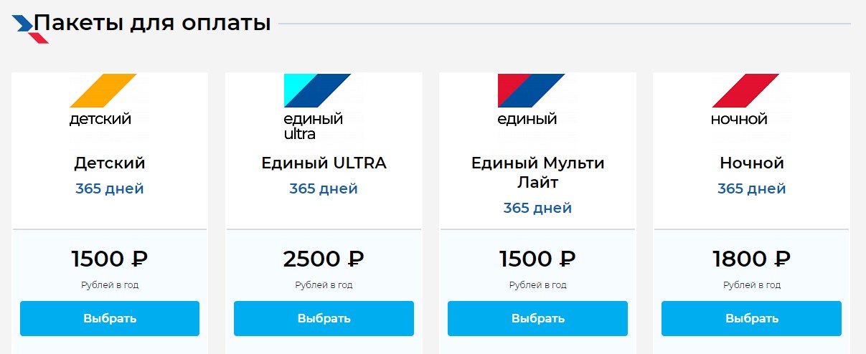
Task: Open the Единый Мульти Лайт title
Action: pyautogui.click(x=537, y=173)
